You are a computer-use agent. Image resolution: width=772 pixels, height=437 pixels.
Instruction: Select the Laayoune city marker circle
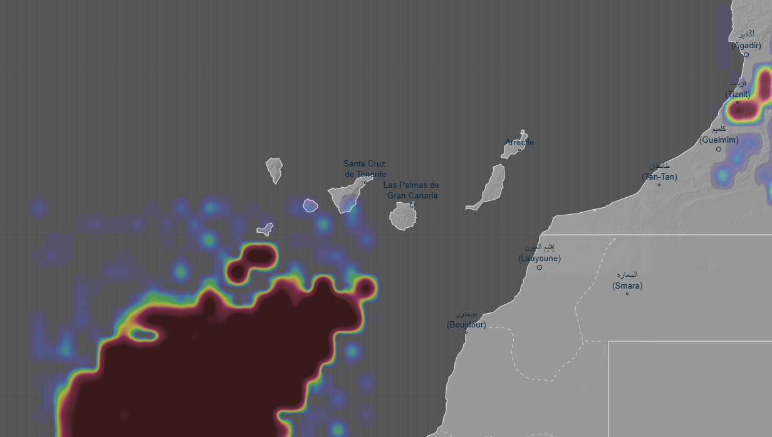point(539,267)
